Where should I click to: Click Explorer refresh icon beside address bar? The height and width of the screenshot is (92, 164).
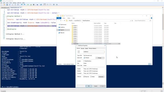132,21
